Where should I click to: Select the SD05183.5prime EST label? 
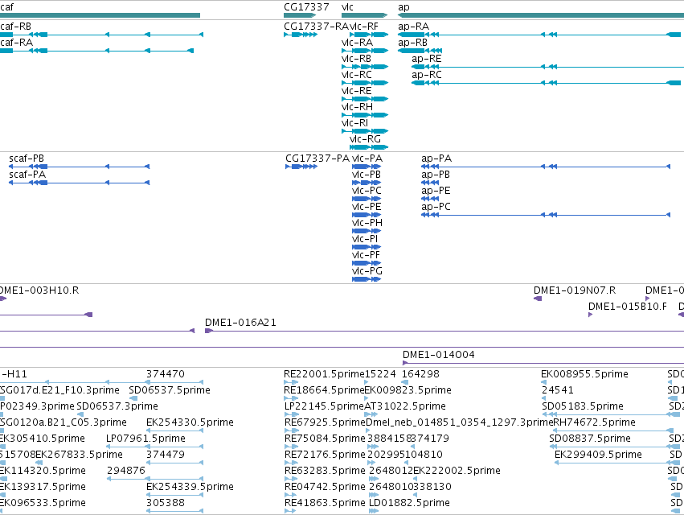pos(583,406)
